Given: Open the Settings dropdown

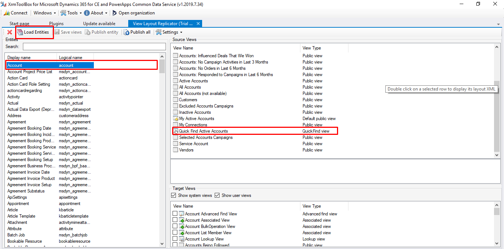Looking at the screenshot, I should pyautogui.click(x=169, y=32).
